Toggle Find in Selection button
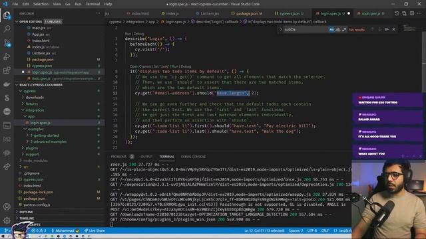 [387, 29]
